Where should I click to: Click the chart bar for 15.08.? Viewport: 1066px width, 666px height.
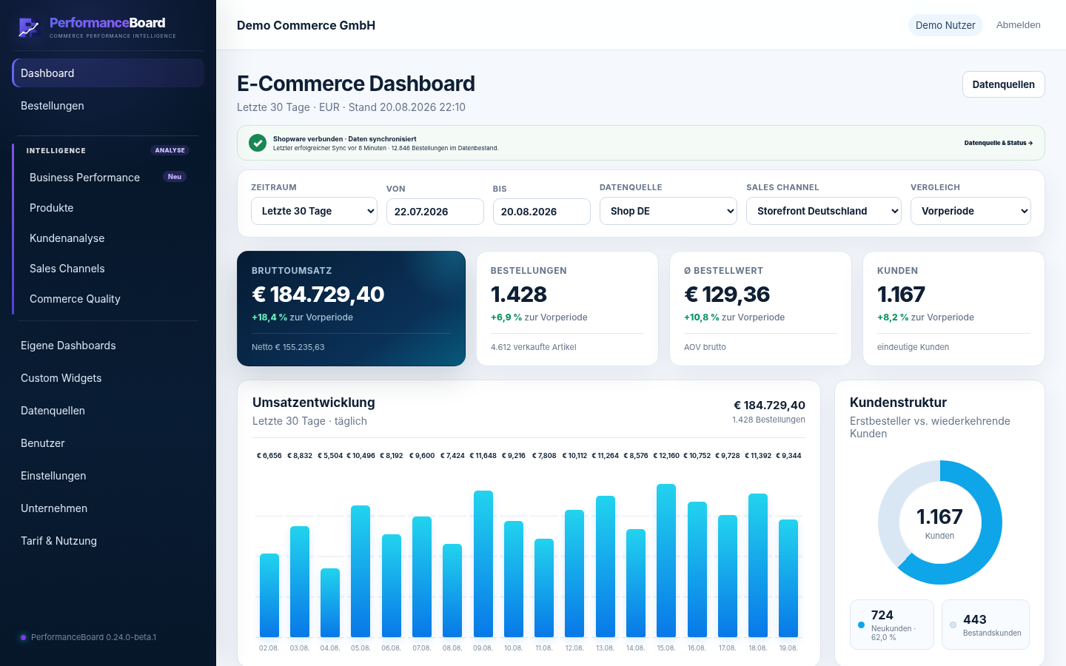point(666,561)
